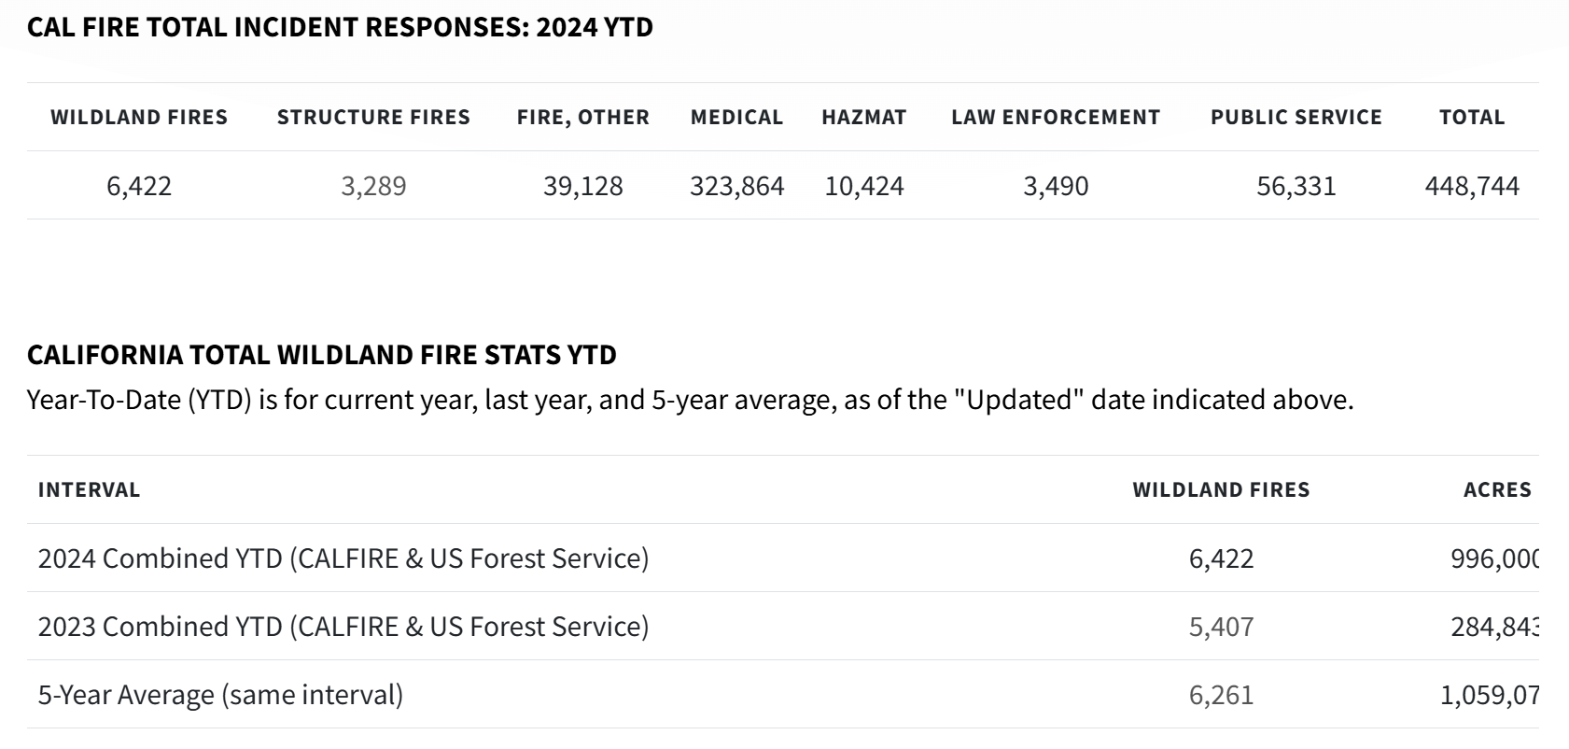Select the 39,128 other fires value
1569x749 pixels.
click(583, 186)
